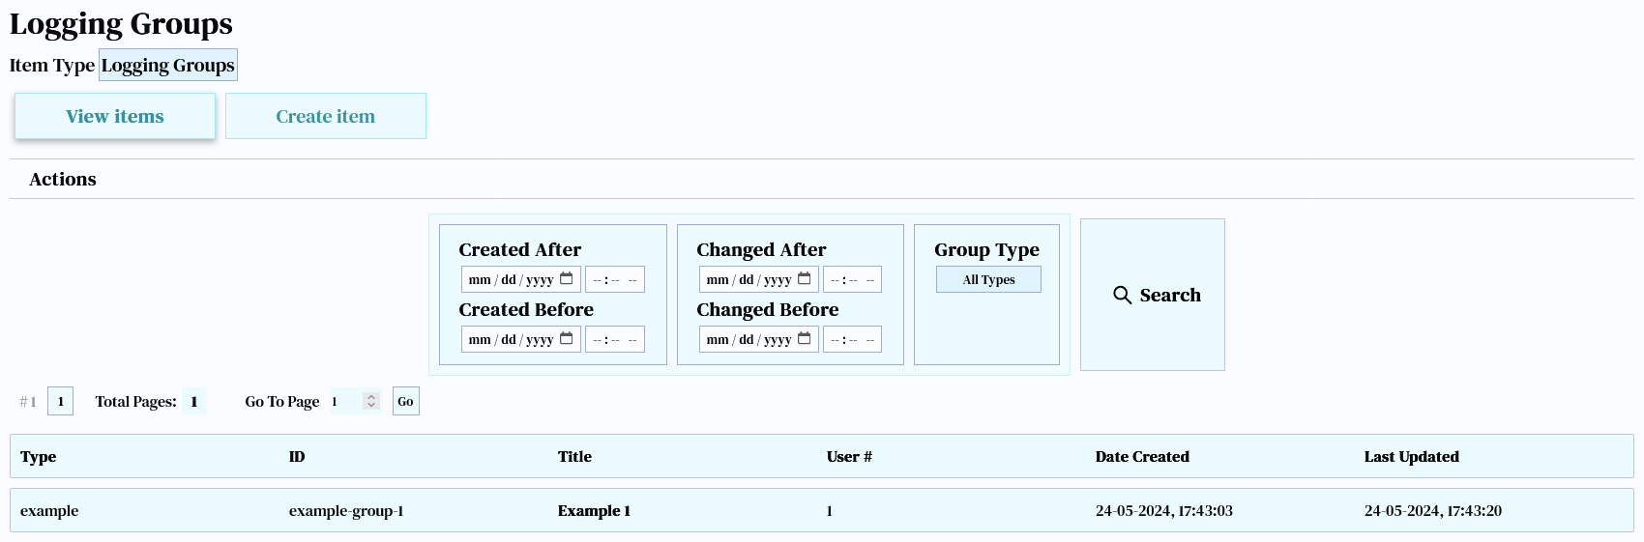The image size is (1644, 542).
Task: Click the Actions section heading
Action: point(63,179)
